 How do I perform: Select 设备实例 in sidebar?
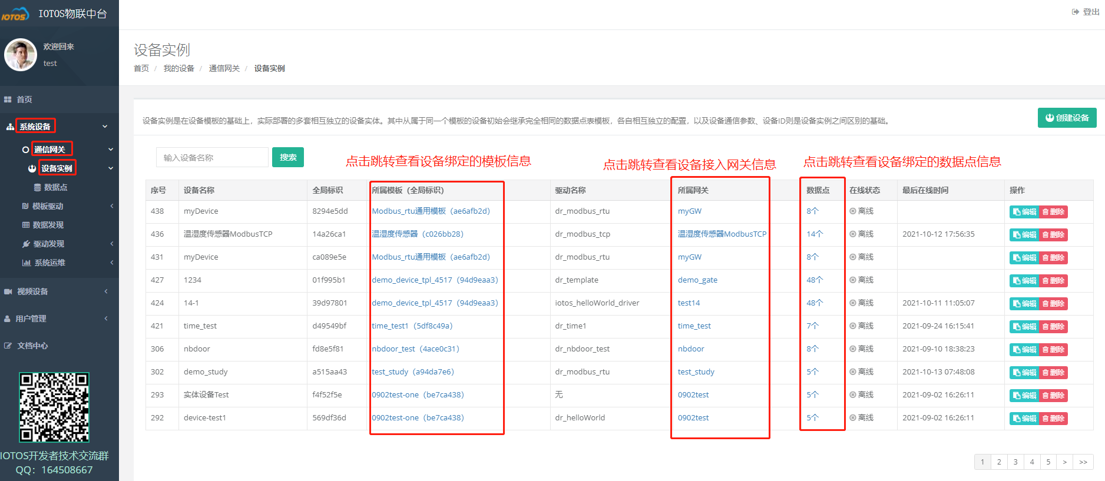pyautogui.click(x=57, y=168)
